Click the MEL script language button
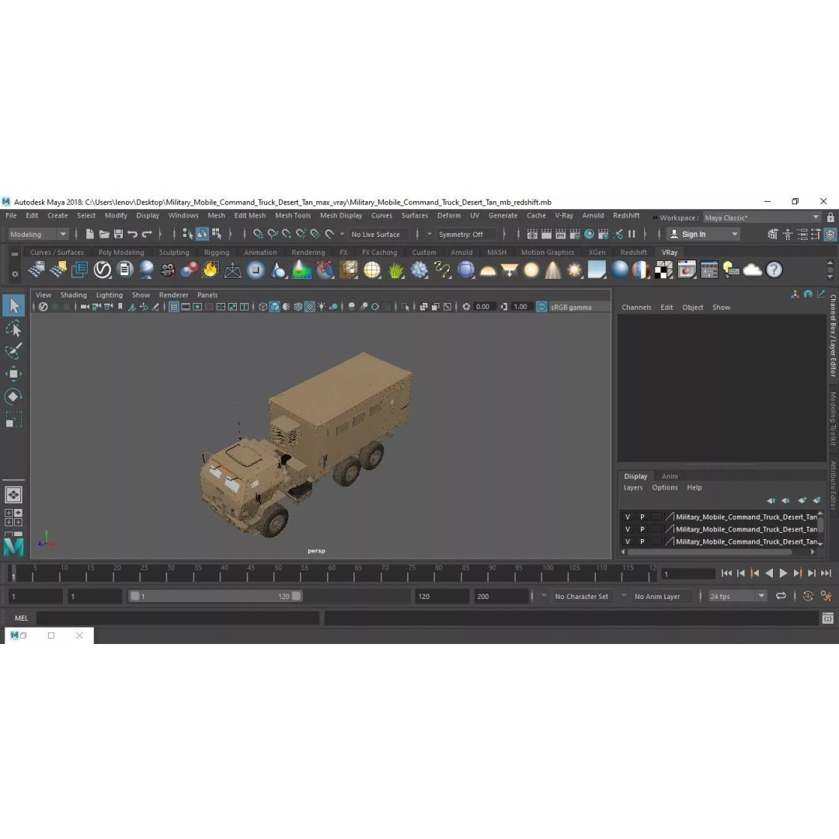Image resolution: width=839 pixels, height=839 pixels. click(22, 618)
